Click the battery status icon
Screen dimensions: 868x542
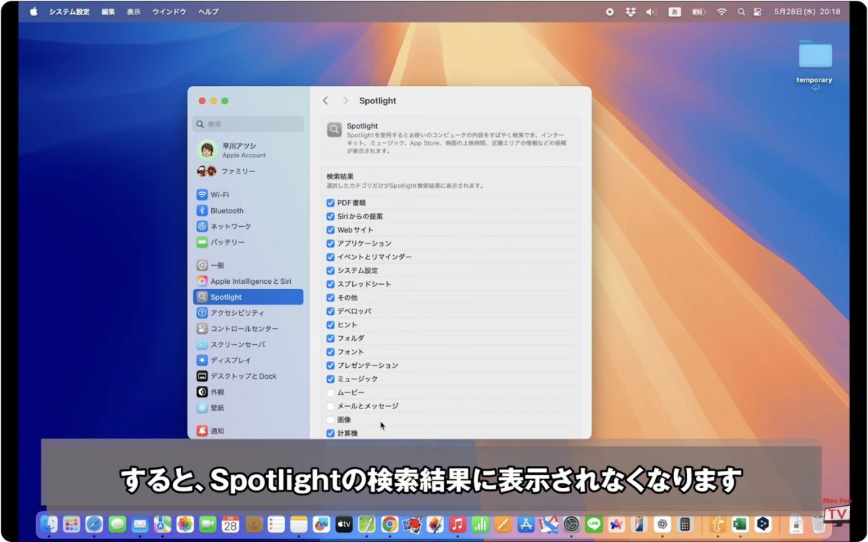click(698, 12)
